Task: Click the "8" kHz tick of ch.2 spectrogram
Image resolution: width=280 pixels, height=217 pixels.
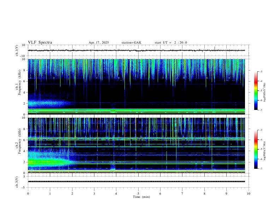Action: (24, 129)
